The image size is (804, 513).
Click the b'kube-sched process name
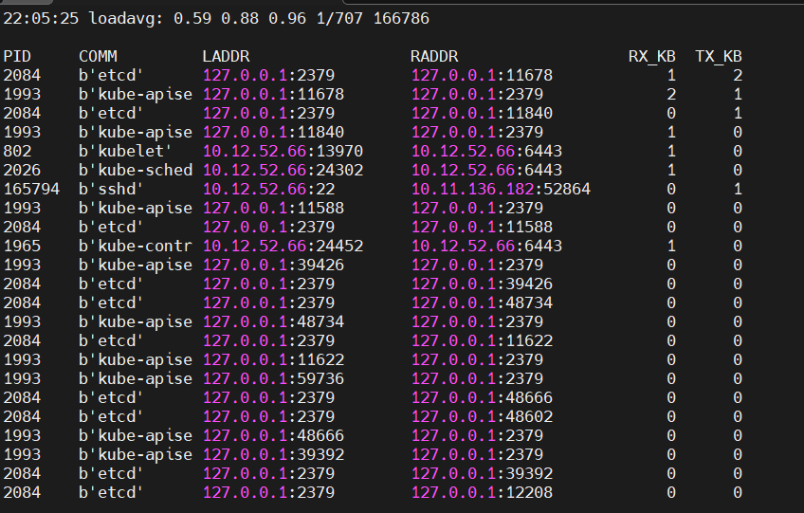136,171
